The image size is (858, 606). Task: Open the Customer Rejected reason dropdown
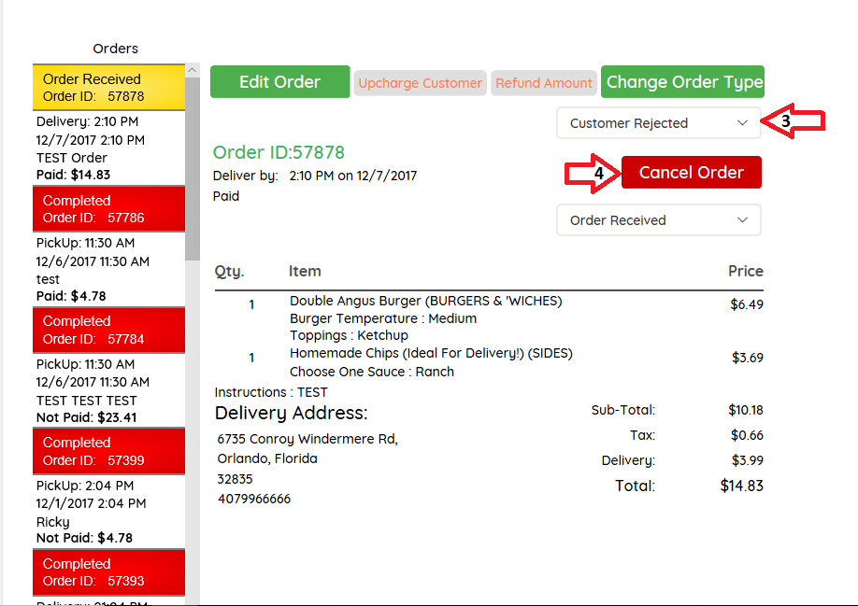[658, 123]
